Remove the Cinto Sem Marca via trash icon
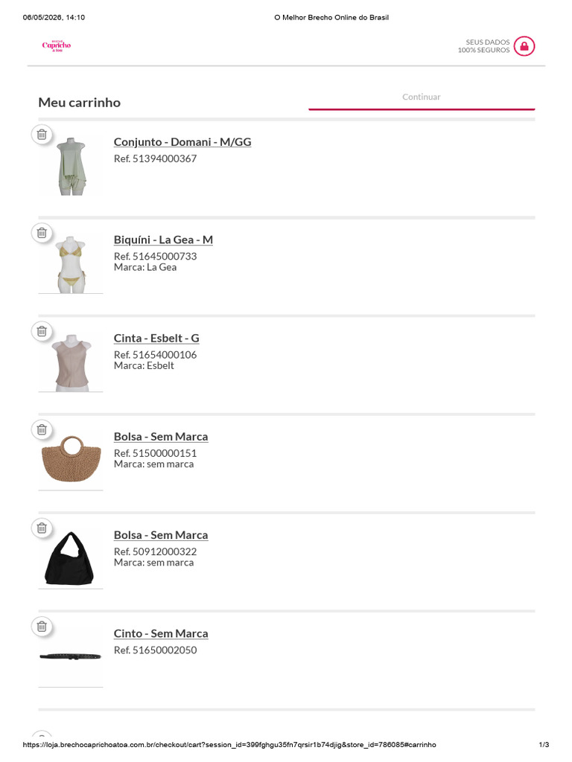The image size is (572, 762). 42,627
